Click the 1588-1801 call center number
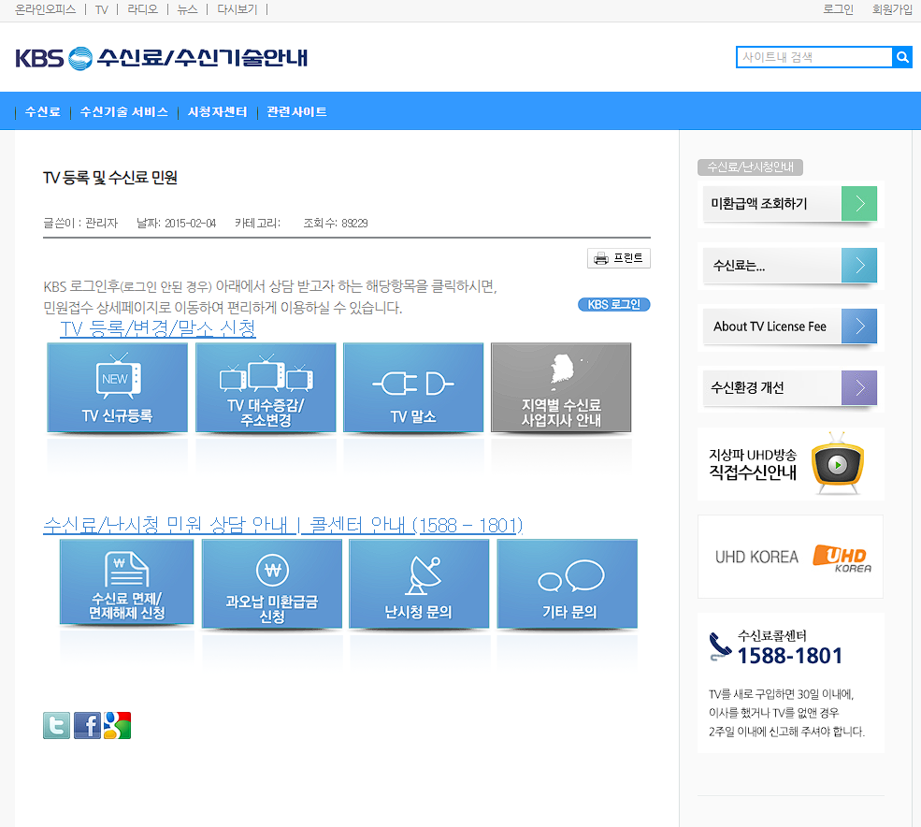This screenshot has height=827, width=921. [790, 656]
